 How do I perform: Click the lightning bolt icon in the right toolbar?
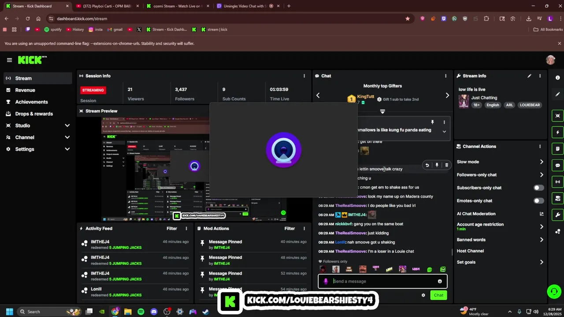click(558, 132)
